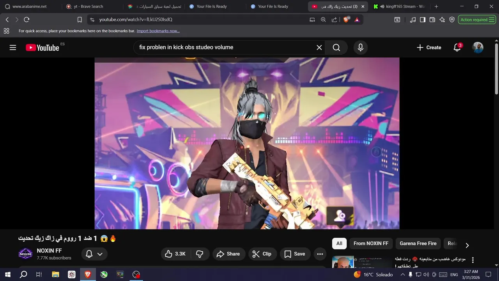The width and height of the screenshot is (499, 281).
Task: Start voice search with microphone
Action: pyautogui.click(x=361, y=47)
